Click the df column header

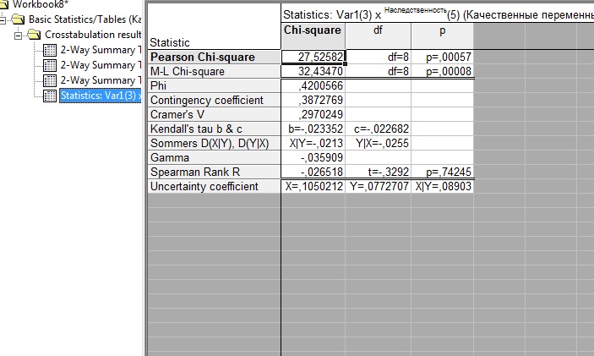pyautogui.click(x=378, y=36)
